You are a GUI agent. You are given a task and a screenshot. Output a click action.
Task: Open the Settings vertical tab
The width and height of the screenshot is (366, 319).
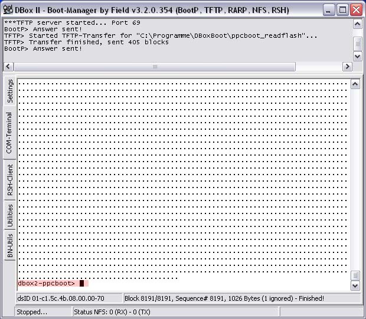tap(10, 91)
